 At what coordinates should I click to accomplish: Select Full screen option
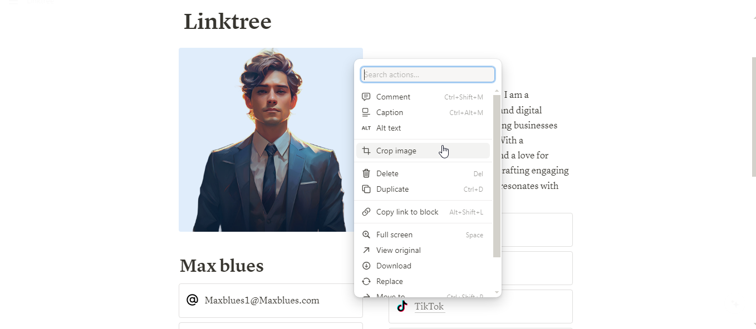[x=423, y=235]
